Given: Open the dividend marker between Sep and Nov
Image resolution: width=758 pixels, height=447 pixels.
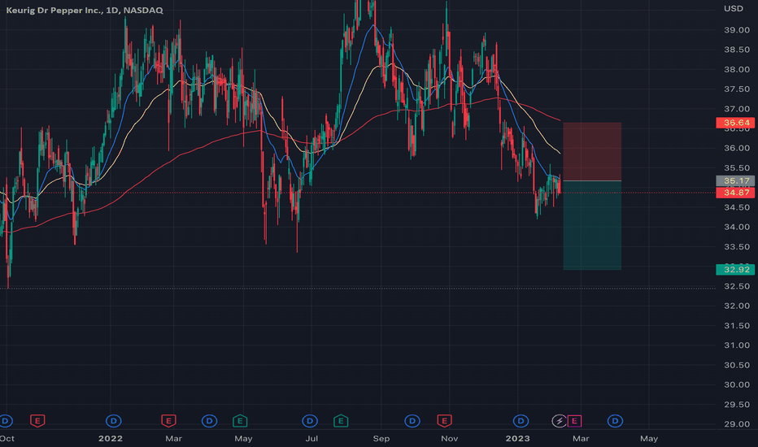Looking at the screenshot, I should [x=412, y=421].
